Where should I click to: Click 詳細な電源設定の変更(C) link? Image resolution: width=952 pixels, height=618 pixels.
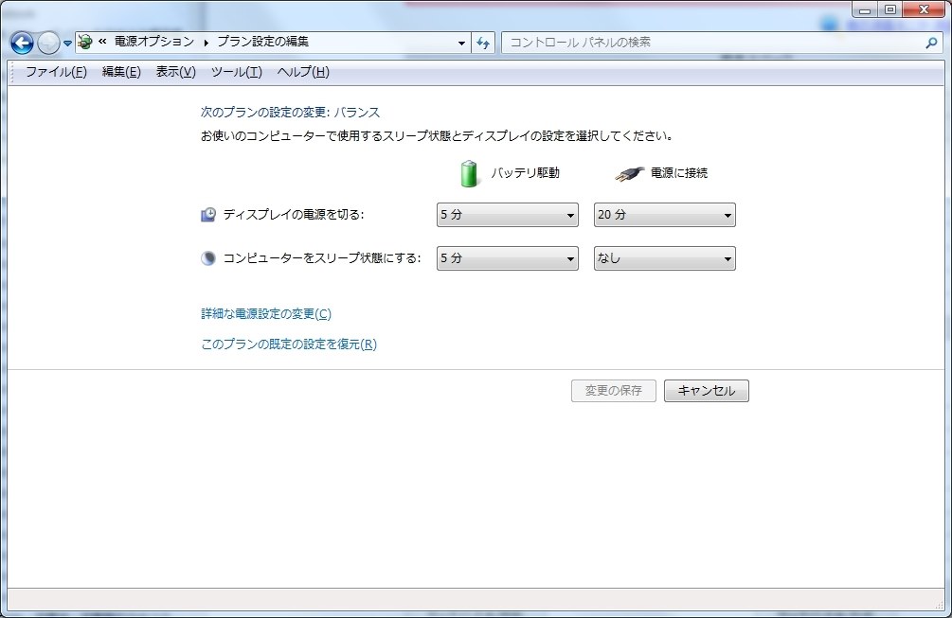(x=266, y=313)
